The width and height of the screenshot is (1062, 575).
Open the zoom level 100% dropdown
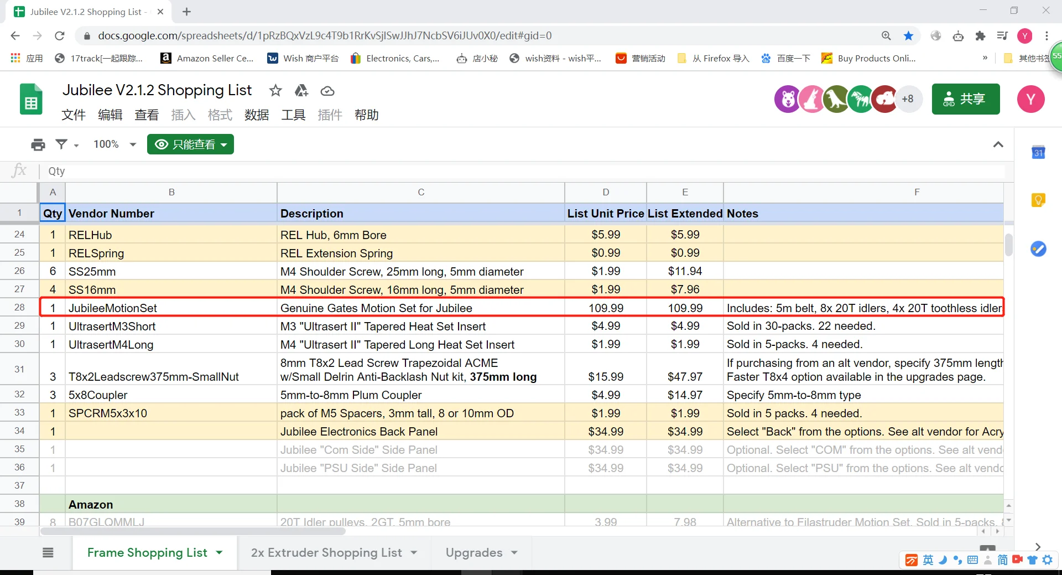[114, 144]
